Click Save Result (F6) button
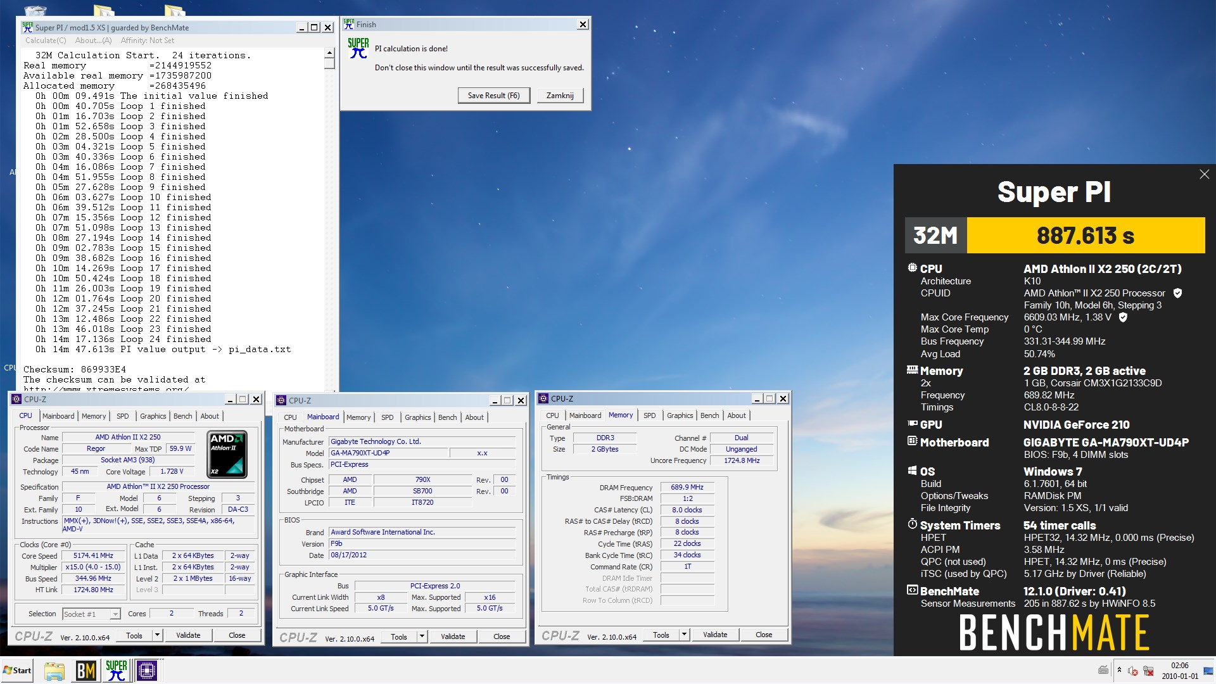This screenshot has height=684, width=1216. pos(493,96)
